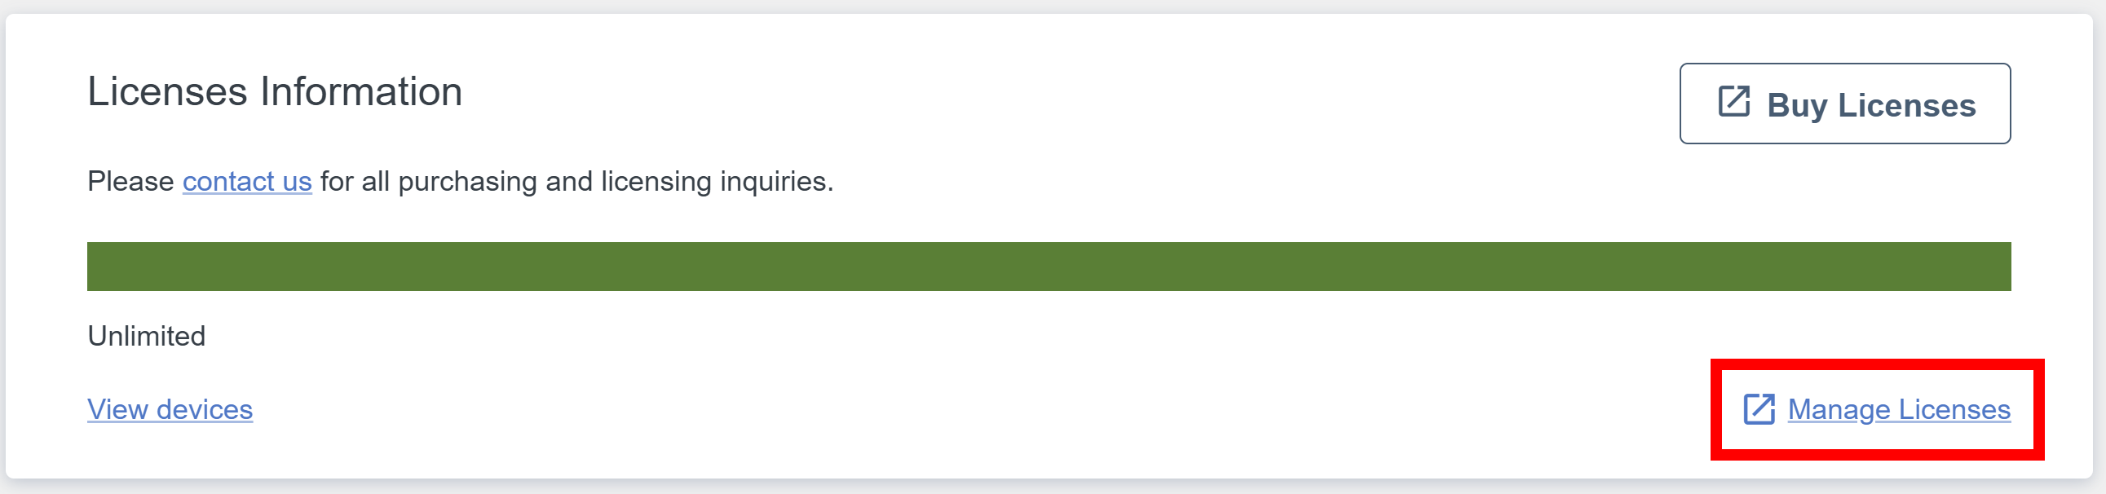This screenshot has width=2106, height=494.
Task: Click the word Please before contact us
Action: pyautogui.click(x=130, y=181)
